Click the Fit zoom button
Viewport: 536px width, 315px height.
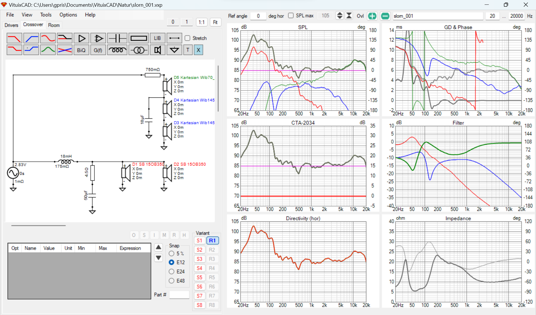[x=215, y=22]
